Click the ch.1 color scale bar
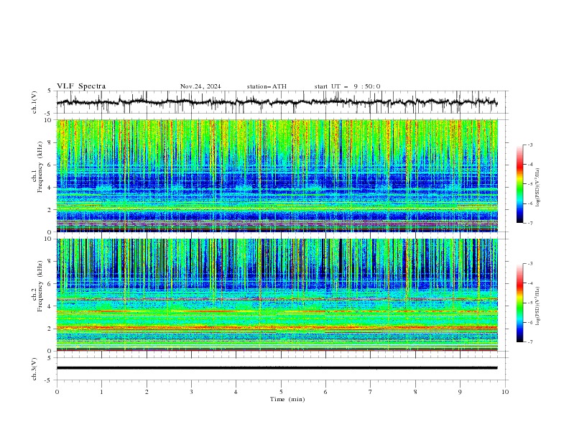This screenshot has width=569, height=440. pyautogui.click(x=520, y=184)
